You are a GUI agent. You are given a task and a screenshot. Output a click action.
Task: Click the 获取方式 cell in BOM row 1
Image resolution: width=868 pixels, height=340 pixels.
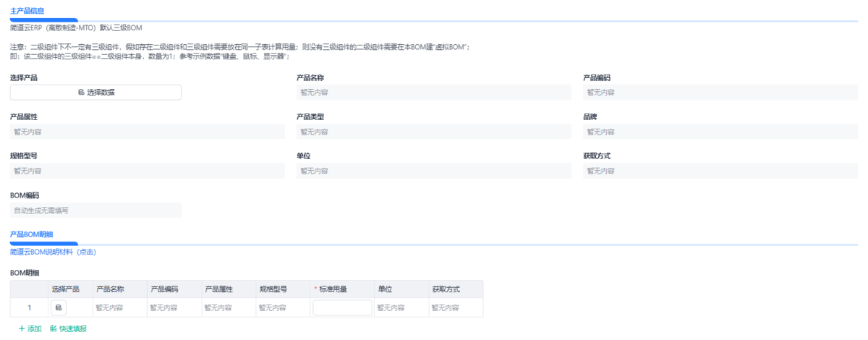point(456,307)
